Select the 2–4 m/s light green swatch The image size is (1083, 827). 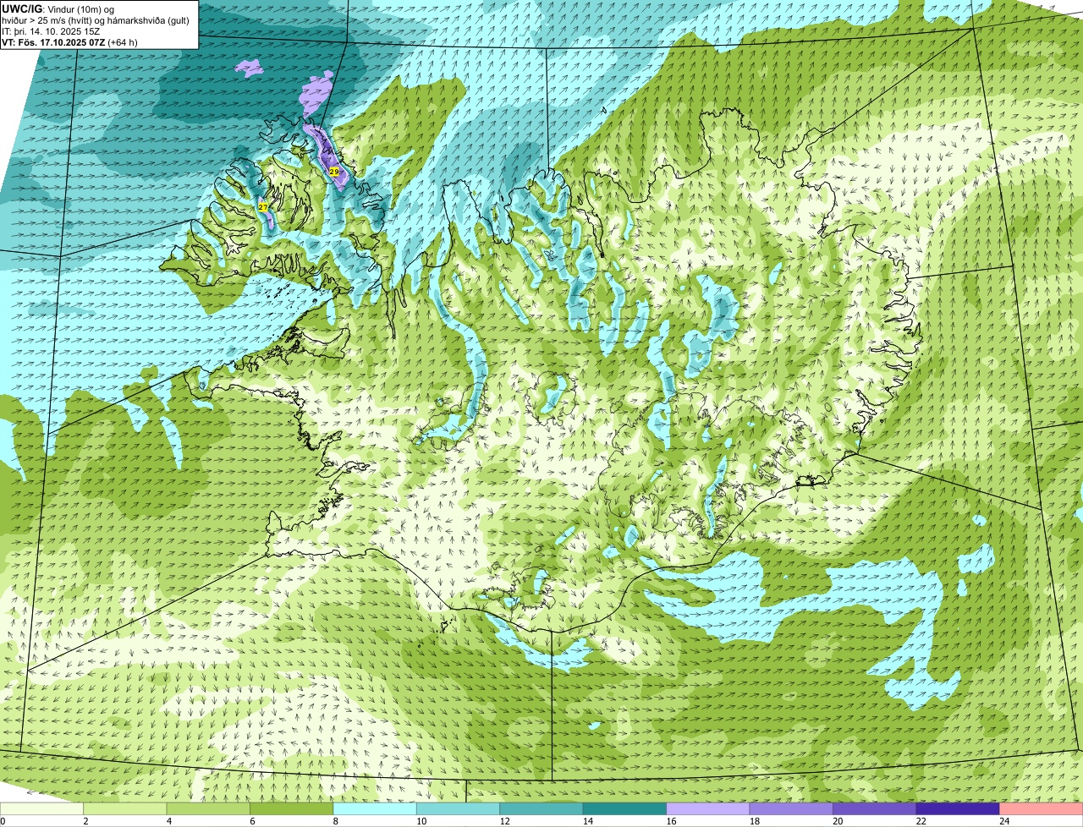[x=125, y=808]
